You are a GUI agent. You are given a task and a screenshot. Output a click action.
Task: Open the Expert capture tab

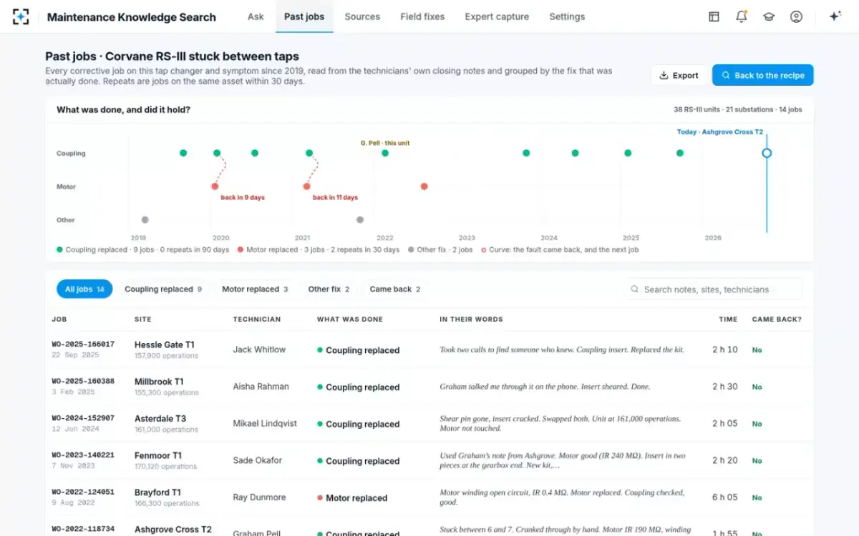[497, 16]
